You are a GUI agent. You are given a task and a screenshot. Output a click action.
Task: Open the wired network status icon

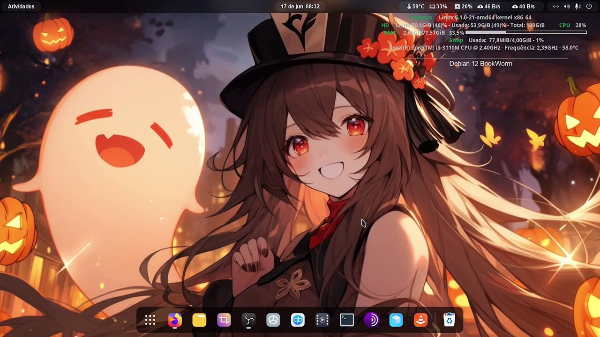555,7
